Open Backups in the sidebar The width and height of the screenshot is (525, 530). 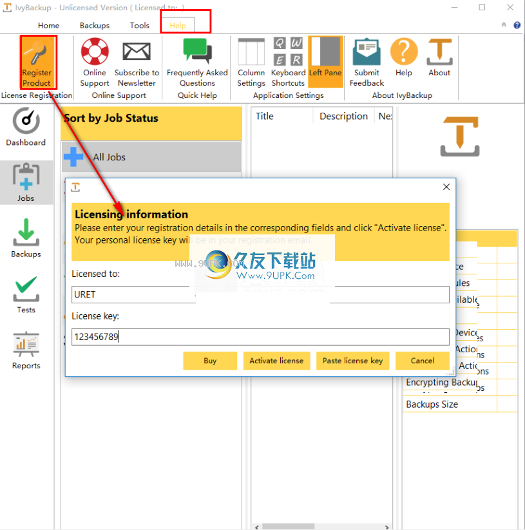tap(26, 238)
